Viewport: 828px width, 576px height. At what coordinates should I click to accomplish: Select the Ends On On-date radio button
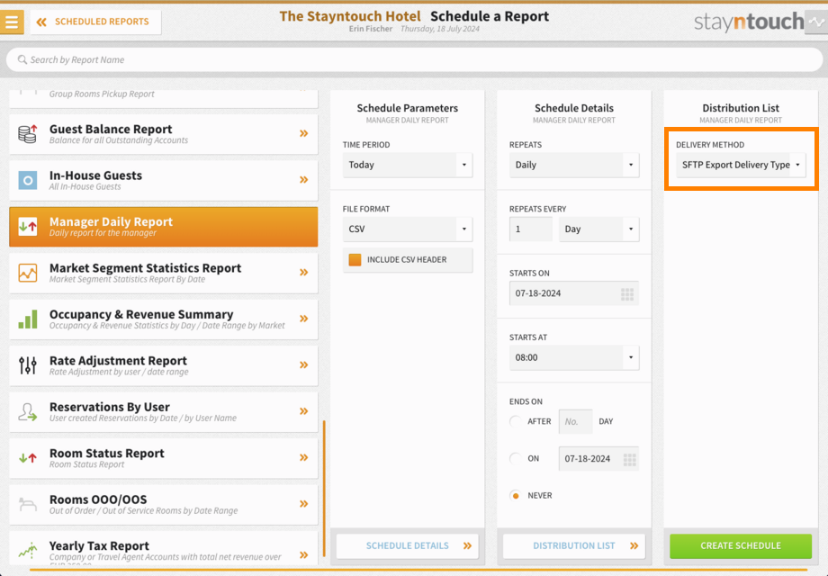coord(516,458)
